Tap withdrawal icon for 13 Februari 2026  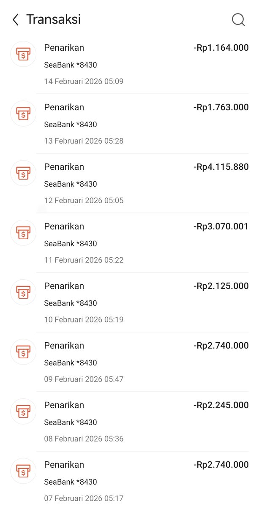coord(23,114)
